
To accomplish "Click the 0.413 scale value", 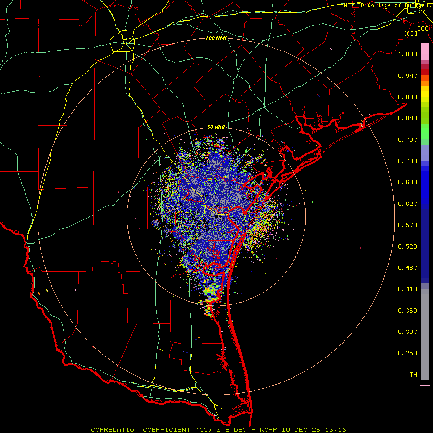I will 408,289.
